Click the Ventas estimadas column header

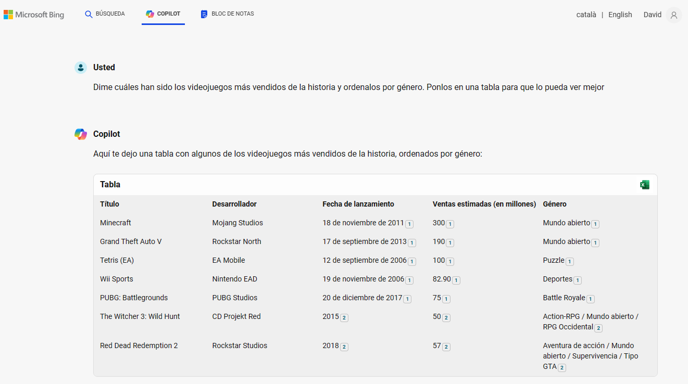[484, 204]
